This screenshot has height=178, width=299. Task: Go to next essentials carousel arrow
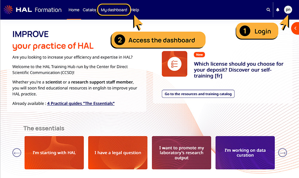(283, 153)
